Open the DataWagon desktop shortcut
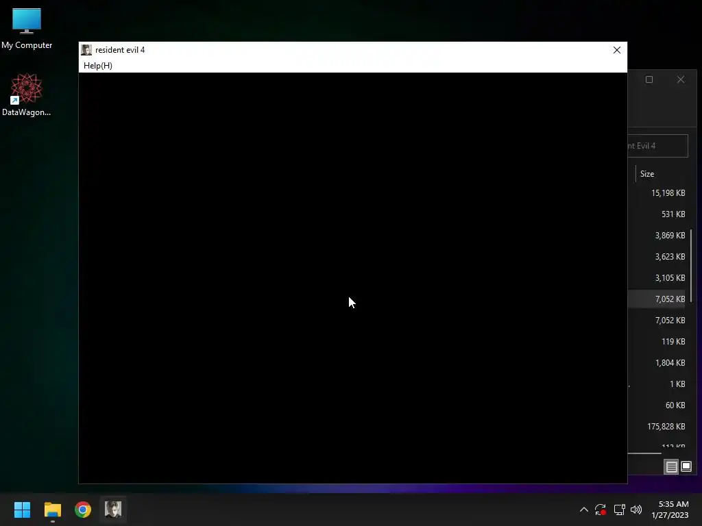702x526 pixels. tap(27, 95)
